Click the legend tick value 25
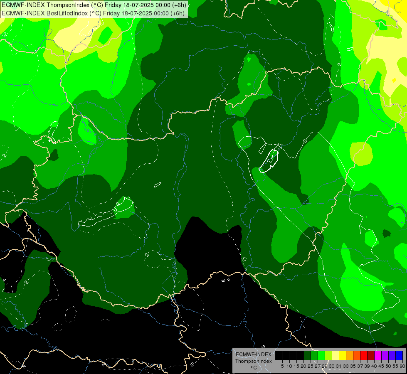The width and height of the screenshot is (407, 374). [x=311, y=366]
